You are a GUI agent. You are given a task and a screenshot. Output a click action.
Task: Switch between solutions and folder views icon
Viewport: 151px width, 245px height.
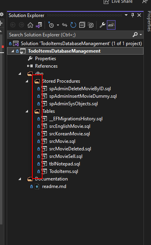pyautogui.click(x=39, y=25)
